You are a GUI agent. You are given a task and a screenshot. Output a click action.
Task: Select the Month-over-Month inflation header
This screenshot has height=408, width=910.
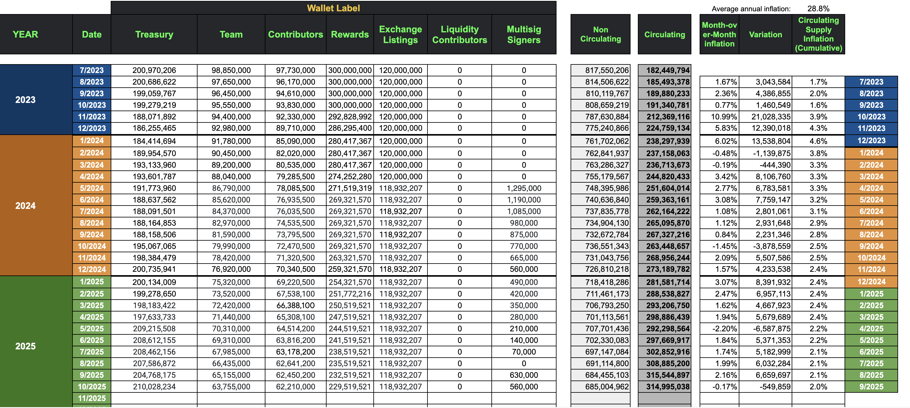click(719, 34)
